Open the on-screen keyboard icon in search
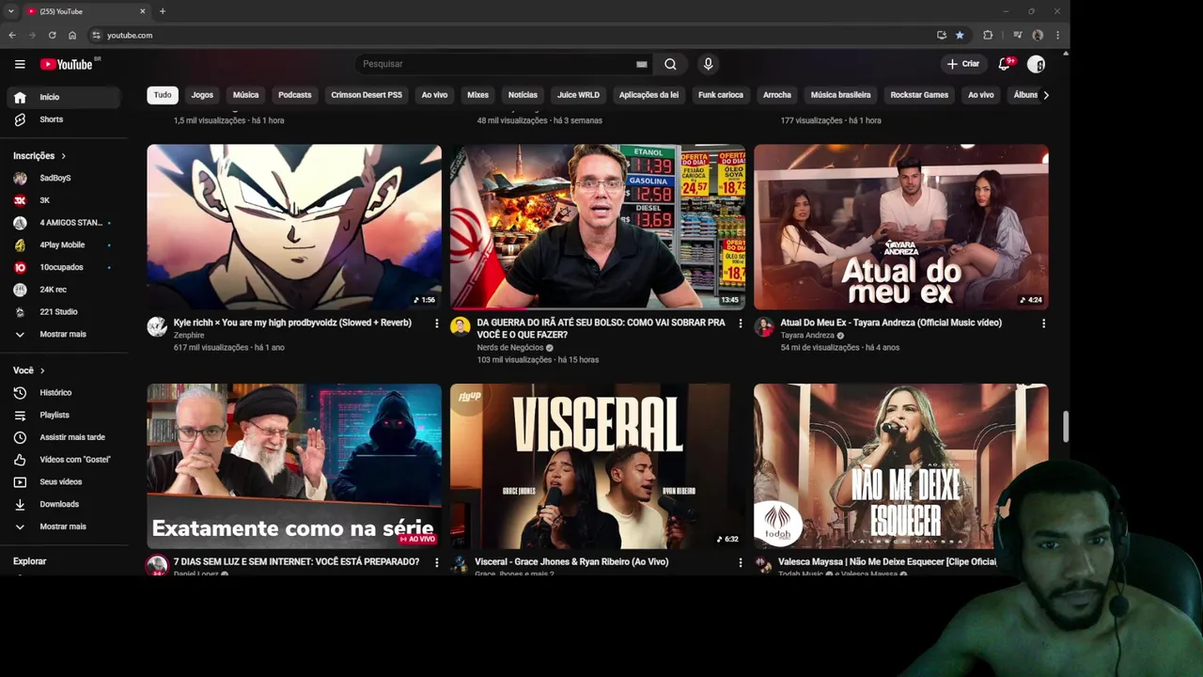 tap(641, 64)
